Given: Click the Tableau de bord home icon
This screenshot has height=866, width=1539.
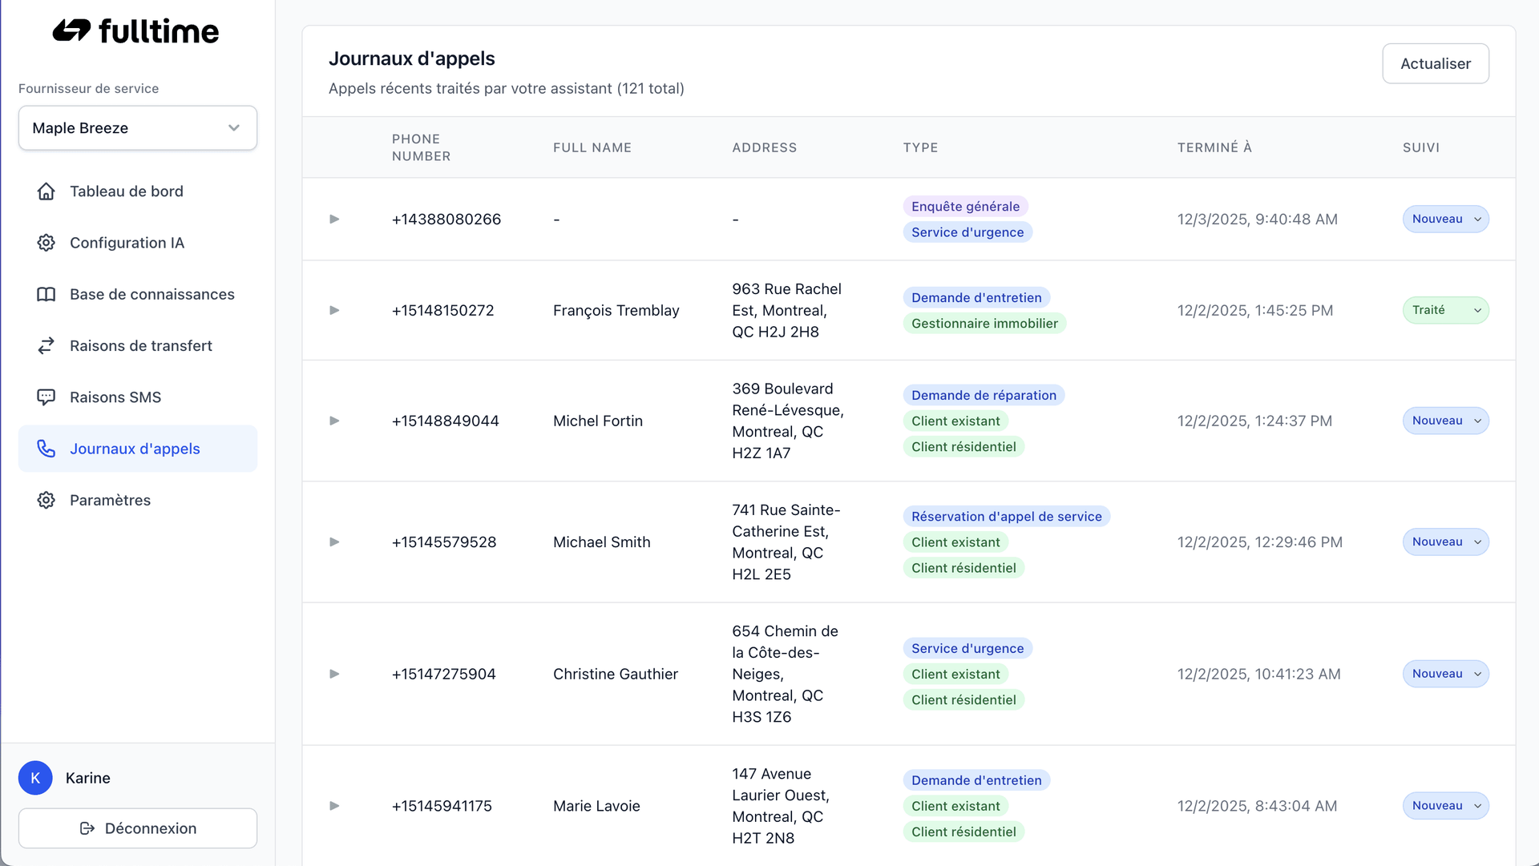Looking at the screenshot, I should pyautogui.click(x=46, y=191).
